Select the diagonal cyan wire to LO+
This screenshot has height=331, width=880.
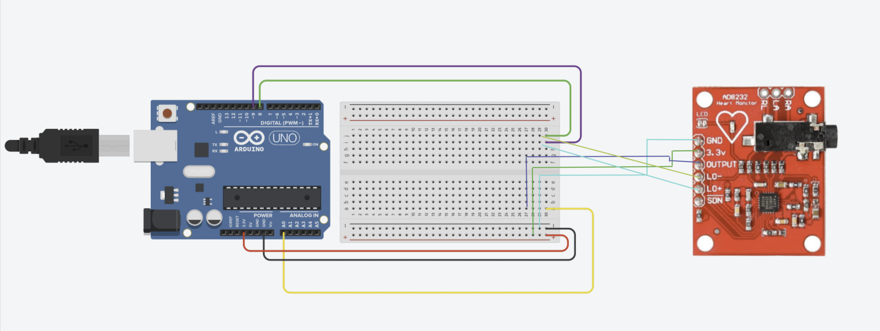(619, 167)
